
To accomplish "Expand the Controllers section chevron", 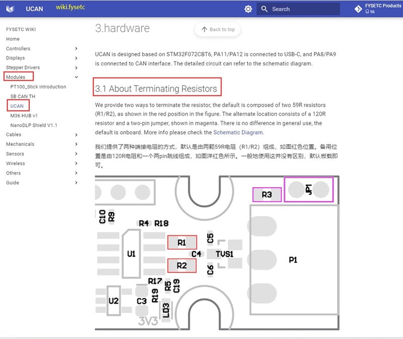I will tap(76, 48).
